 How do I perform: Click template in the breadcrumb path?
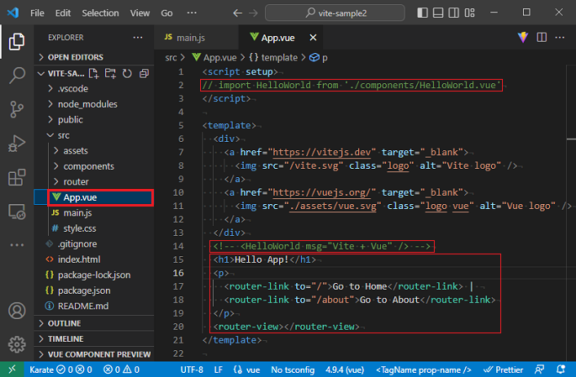tap(273, 58)
